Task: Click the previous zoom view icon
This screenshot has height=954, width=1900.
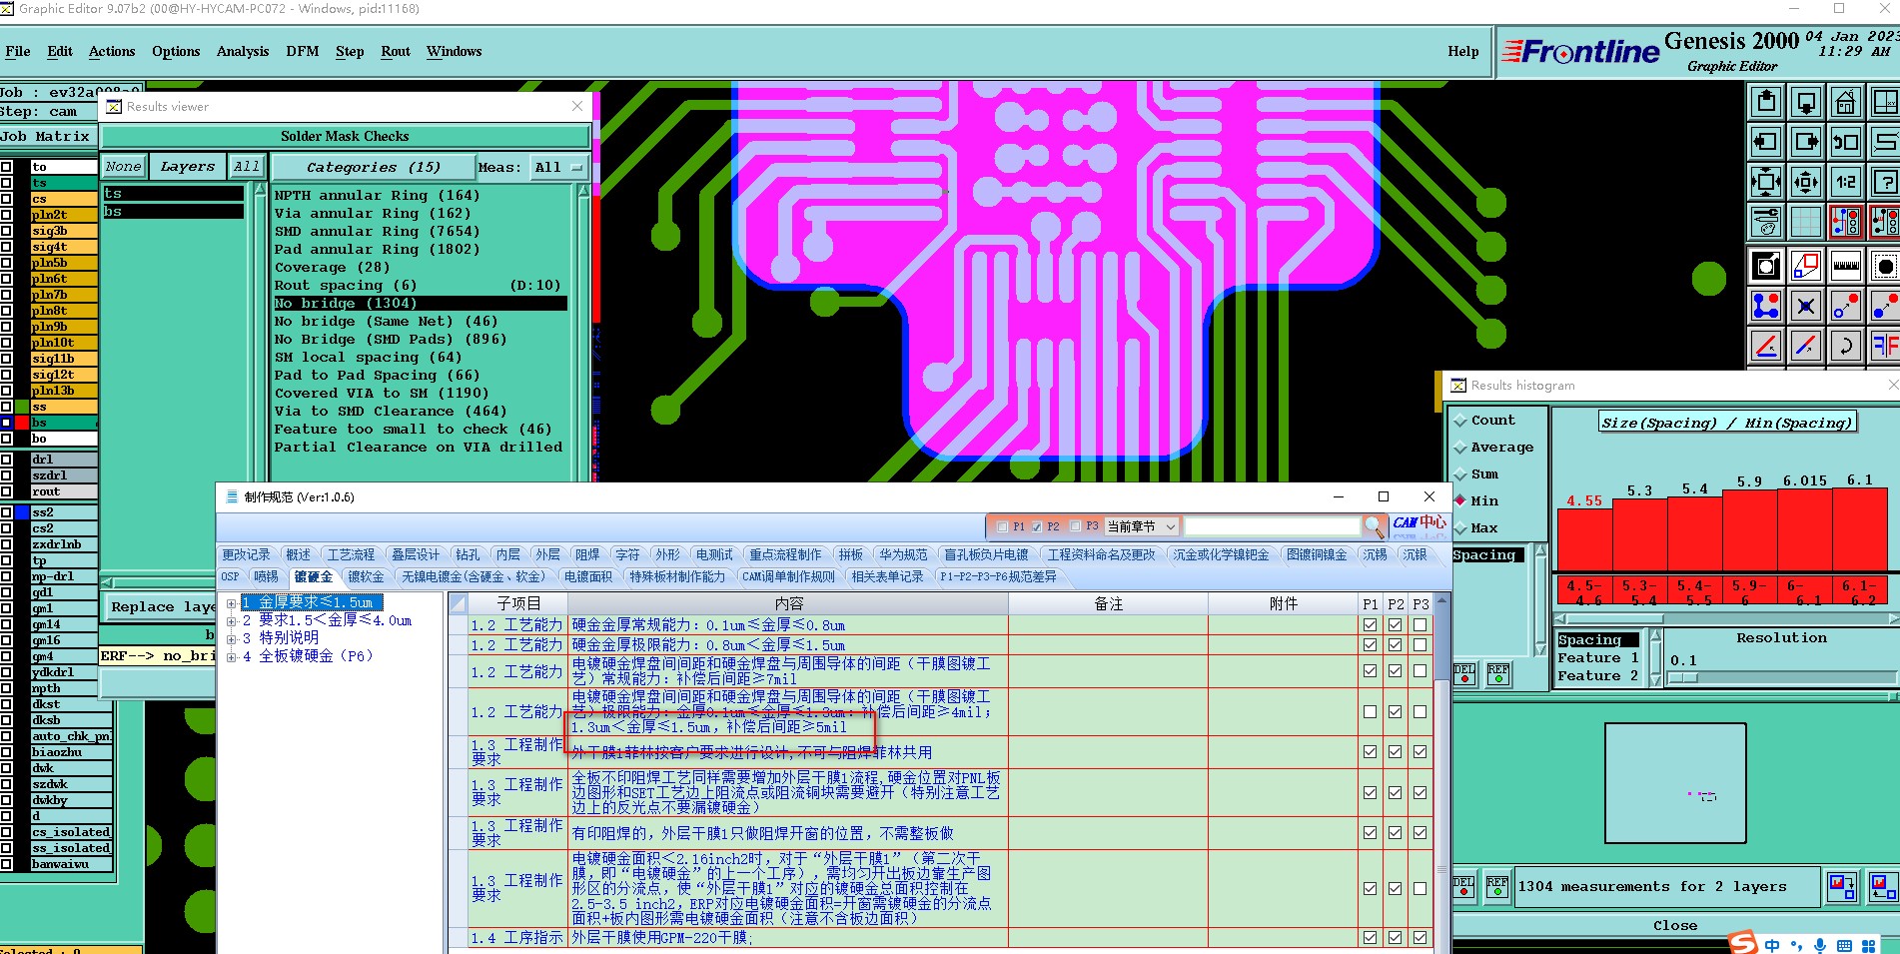Action: point(1845,142)
